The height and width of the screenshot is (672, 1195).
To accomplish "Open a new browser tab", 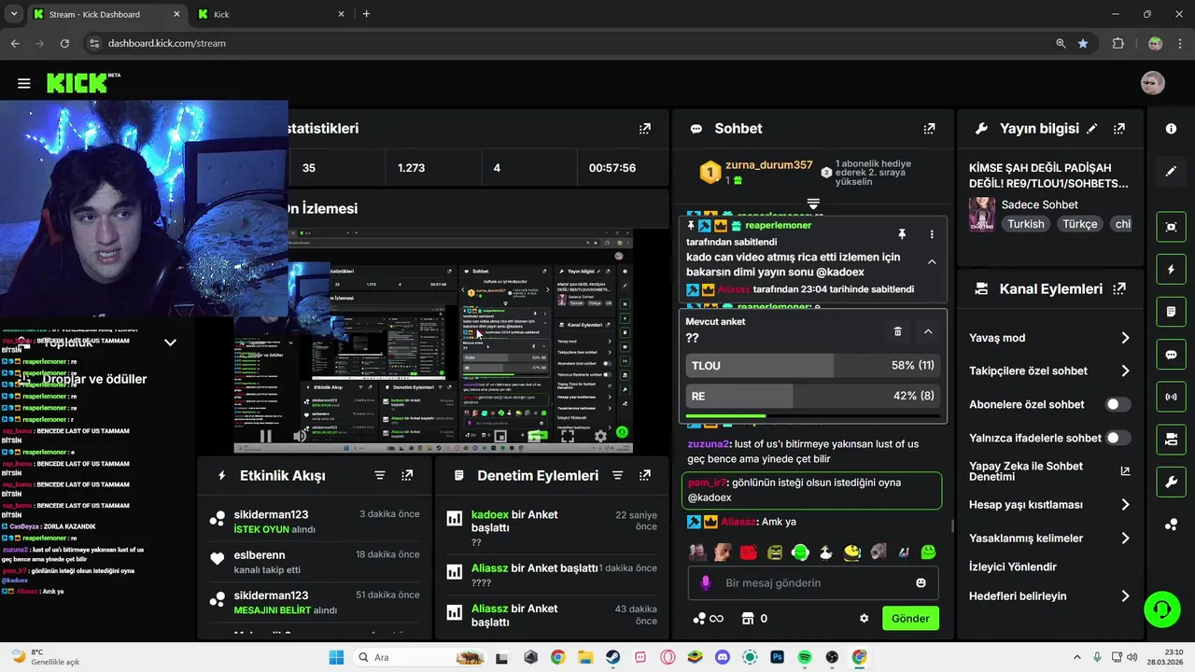I will (366, 14).
